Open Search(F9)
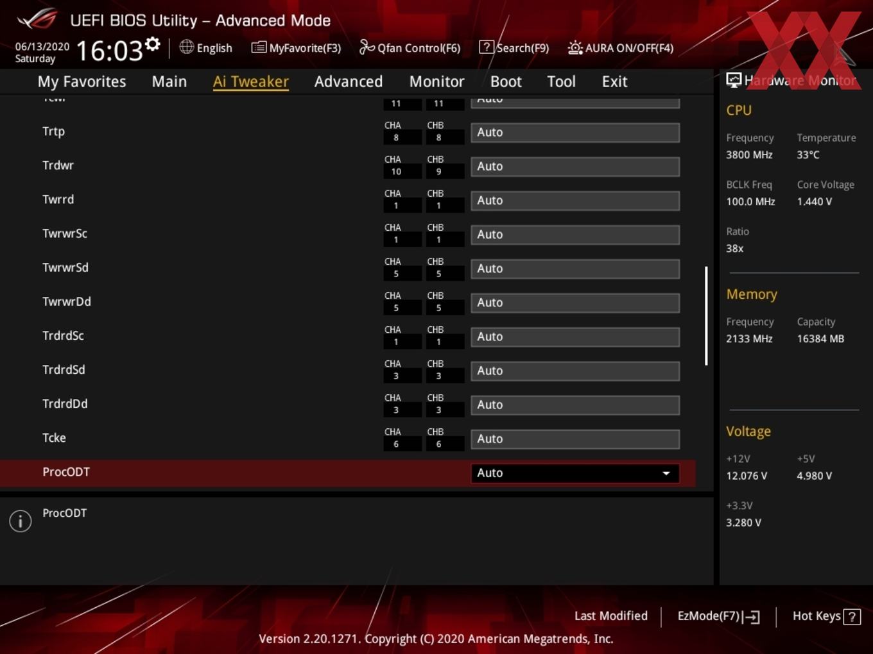 point(523,48)
